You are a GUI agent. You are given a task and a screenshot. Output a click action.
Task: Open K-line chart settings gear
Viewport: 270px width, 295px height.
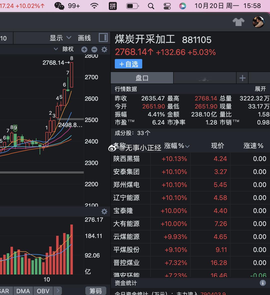pos(104,49)
